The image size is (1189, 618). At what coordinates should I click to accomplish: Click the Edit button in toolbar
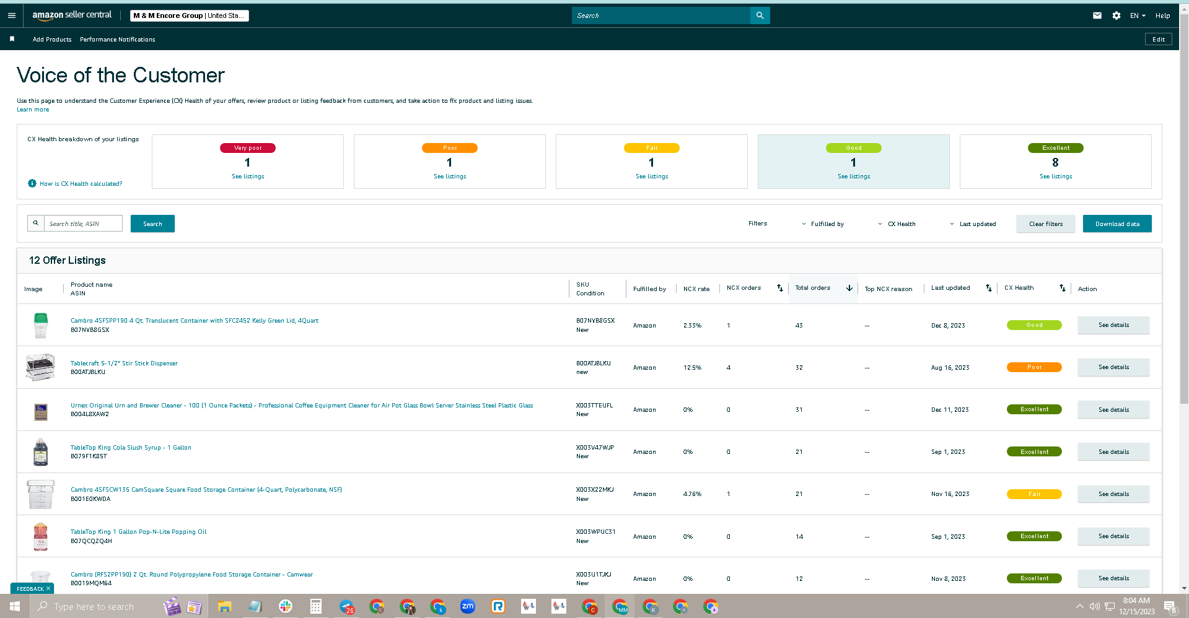pyautogui.click(x=1159, y=39)
